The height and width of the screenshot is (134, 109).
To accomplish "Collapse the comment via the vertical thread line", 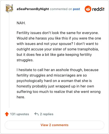I will (9, 60).
